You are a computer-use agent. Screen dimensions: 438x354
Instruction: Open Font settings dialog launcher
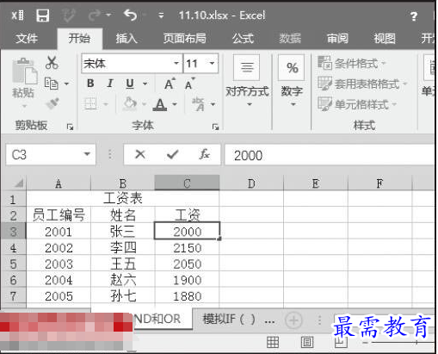coord(215,127)
